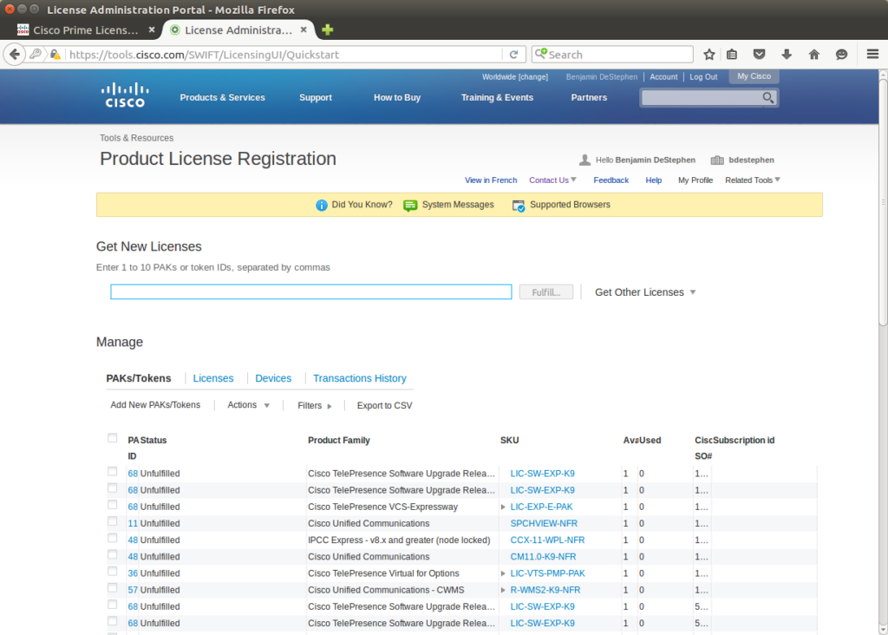
Task: Check the box for LIC-VTS-PMP-PAK row
Action: pos(112,572)
